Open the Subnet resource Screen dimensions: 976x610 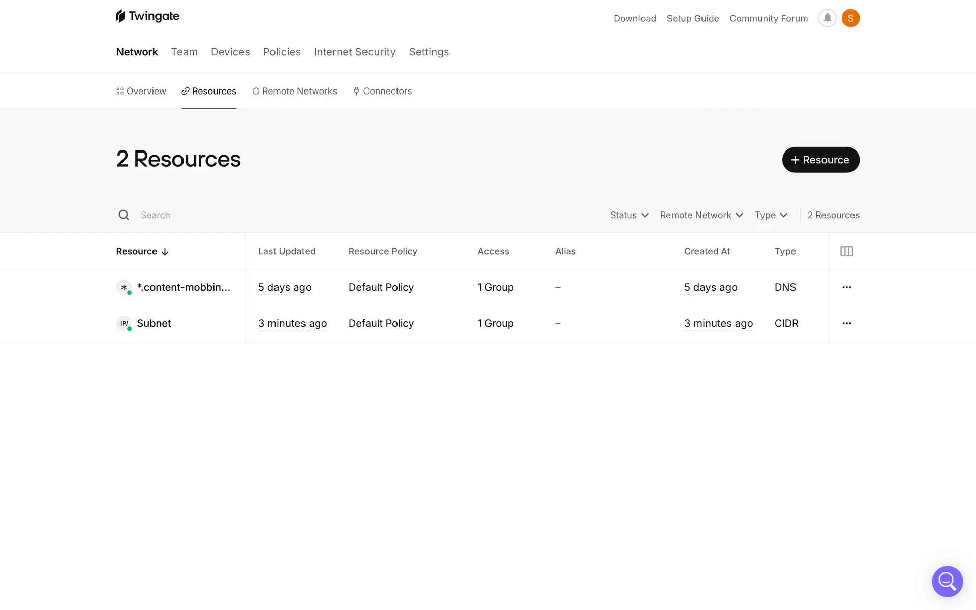pyautogui.click(x=154, y=323)
